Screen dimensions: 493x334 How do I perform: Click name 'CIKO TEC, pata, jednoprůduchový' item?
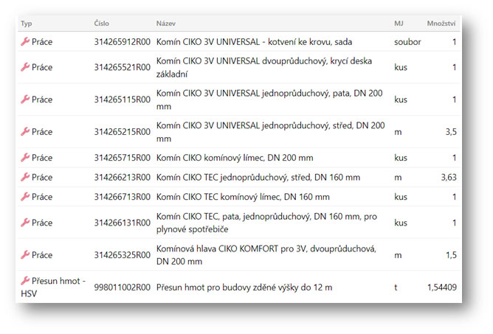point(266,223)
